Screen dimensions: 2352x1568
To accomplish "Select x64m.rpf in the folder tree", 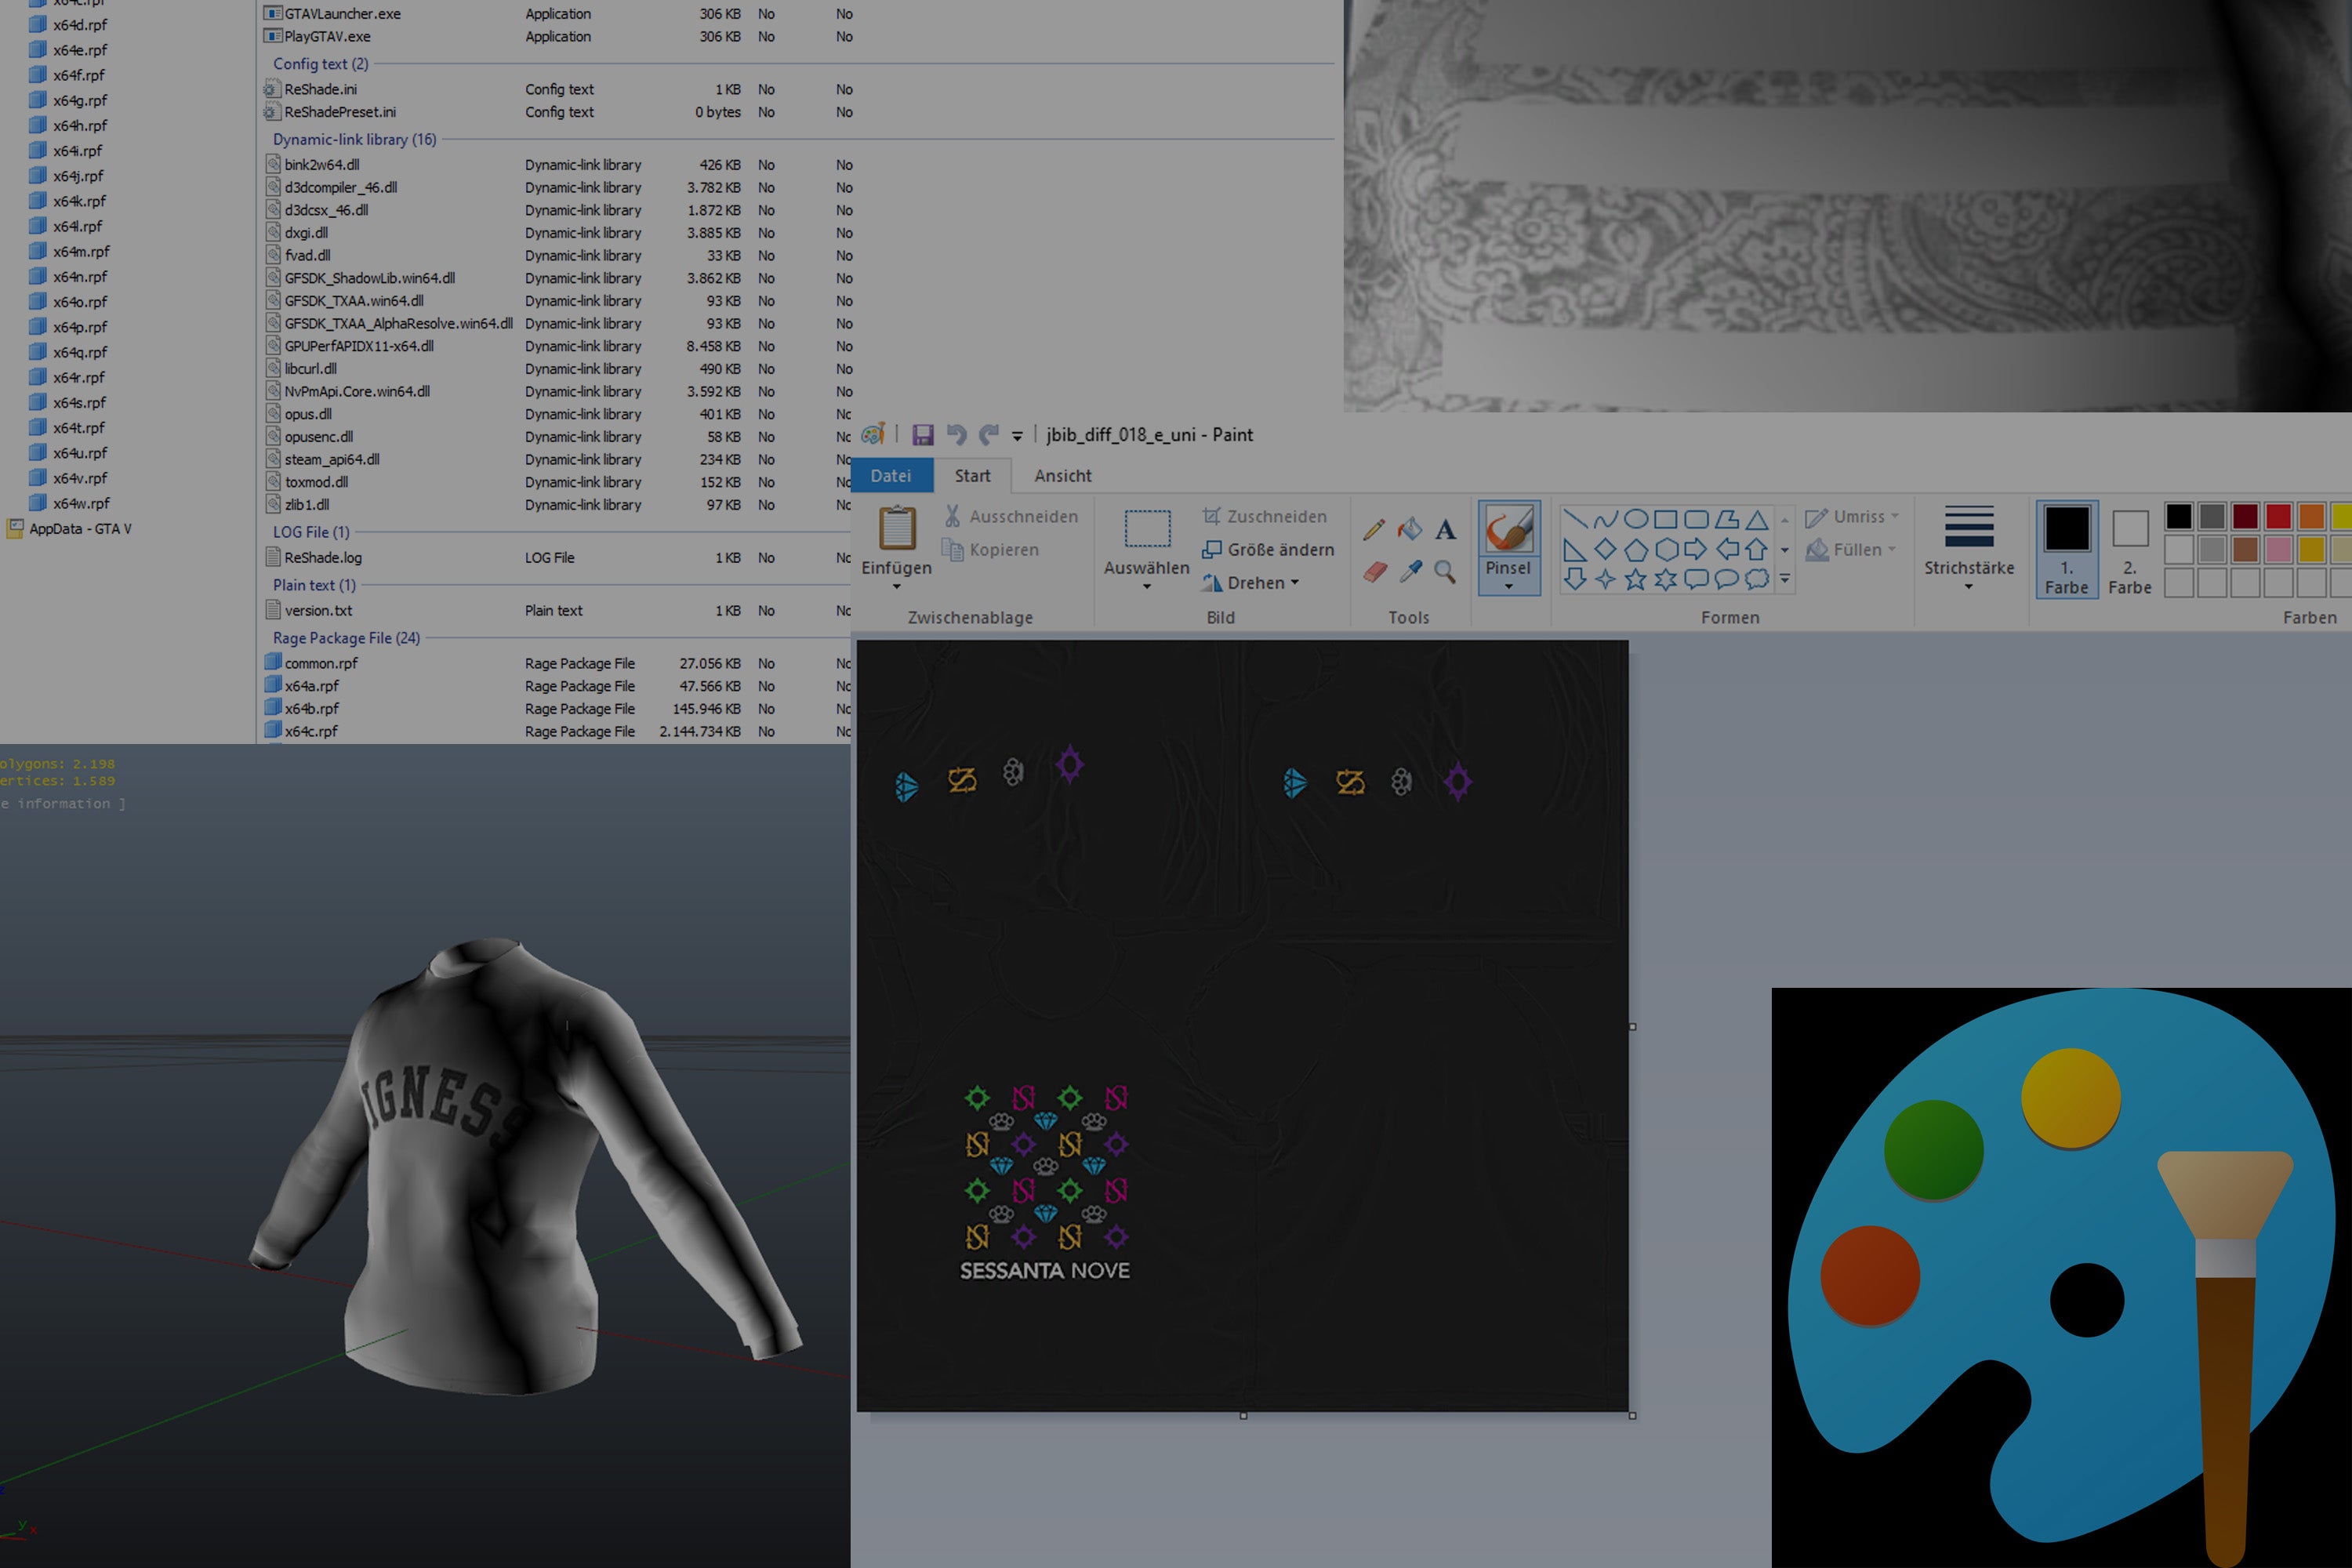I will coord(81,252).
